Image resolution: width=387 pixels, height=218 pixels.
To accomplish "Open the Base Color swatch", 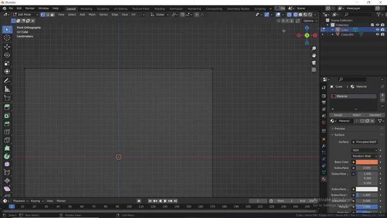I will tap(366, 162).
